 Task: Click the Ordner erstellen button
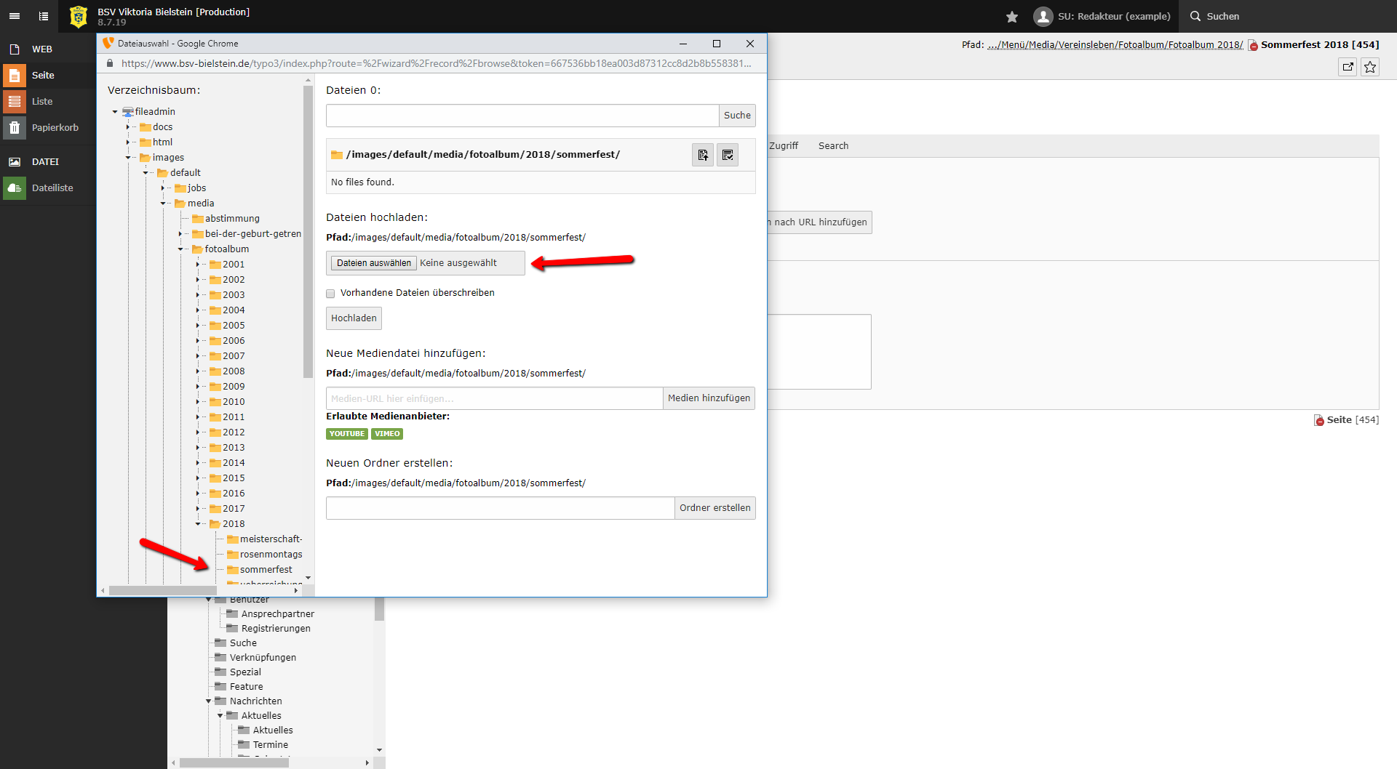(715, 508)
